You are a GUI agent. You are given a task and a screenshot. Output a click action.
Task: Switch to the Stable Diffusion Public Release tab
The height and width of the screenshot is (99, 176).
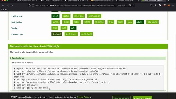click(x=26, y=1)
